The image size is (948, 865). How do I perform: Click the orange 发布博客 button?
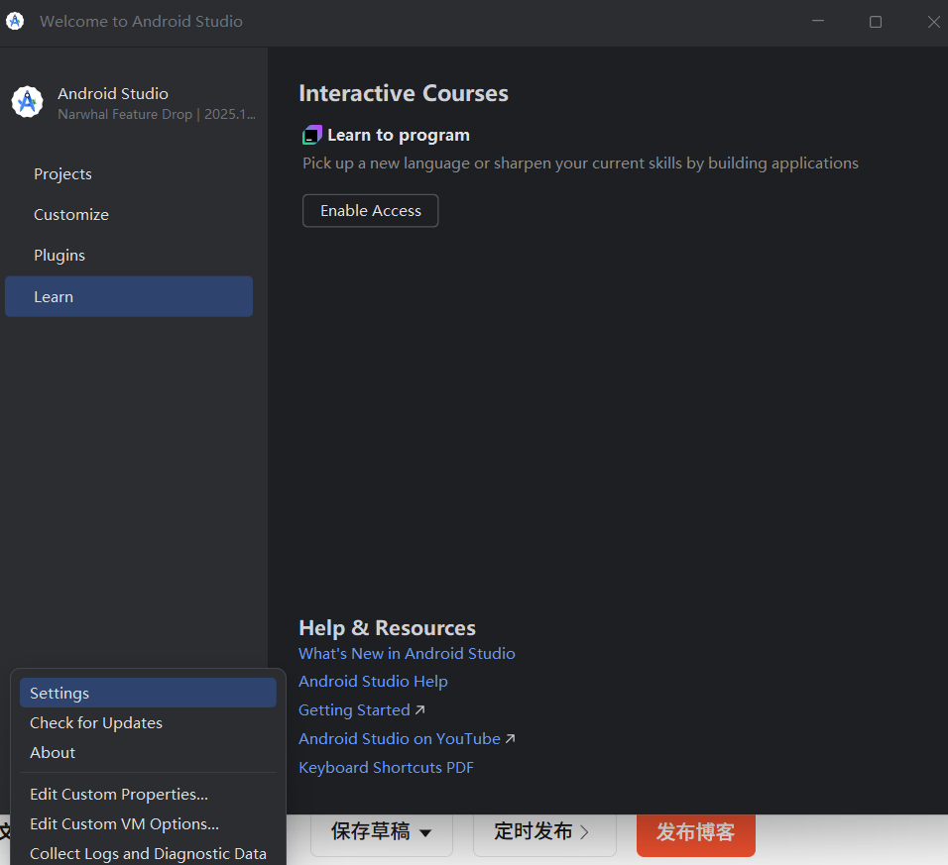click(x=695, y=834)
